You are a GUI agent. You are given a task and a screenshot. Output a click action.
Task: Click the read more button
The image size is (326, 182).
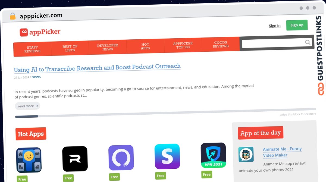click(27, 106)
